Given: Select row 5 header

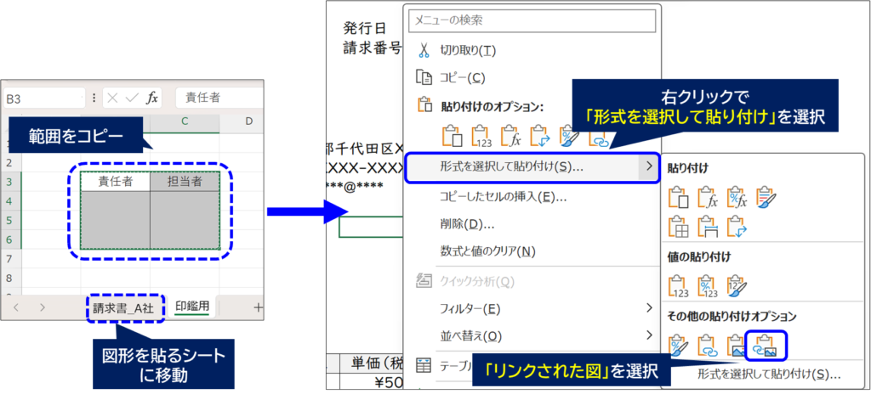Looking at the screenshot, I should click(x=10, y=220).
